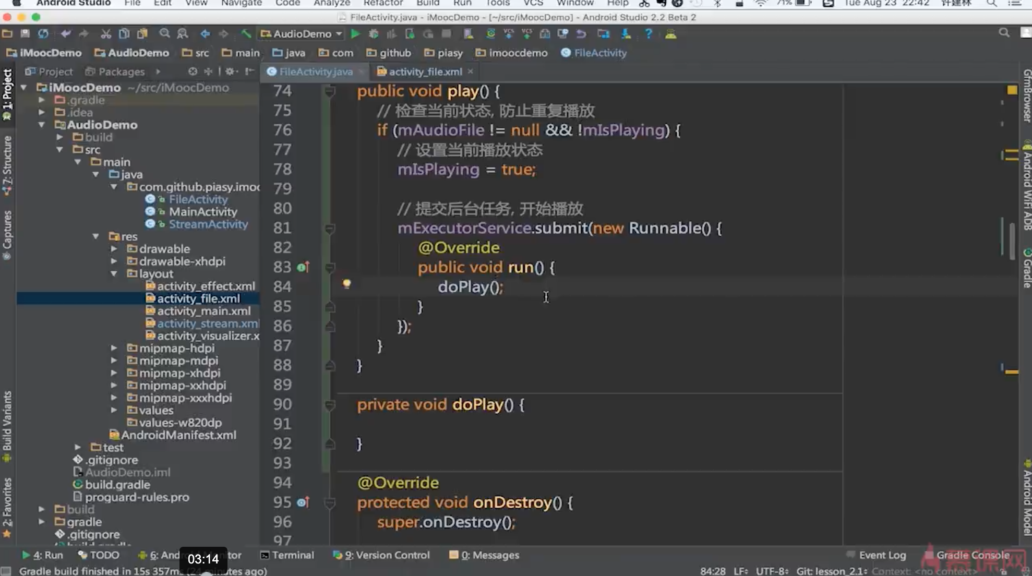The width and height of the screenshot is (1032, 576).
Task: Collapse the layout folder in project tree
Action: coord(114,273)
